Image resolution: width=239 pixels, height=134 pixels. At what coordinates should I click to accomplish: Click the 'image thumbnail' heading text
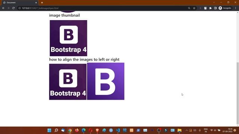(x=64, y=15)
